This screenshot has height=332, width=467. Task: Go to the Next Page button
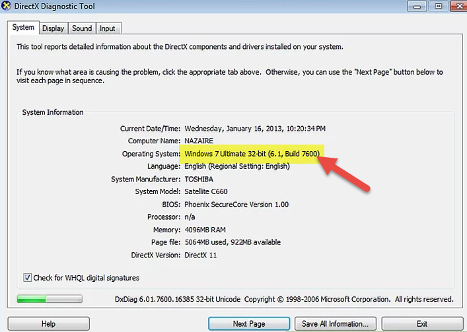(249, 323)
